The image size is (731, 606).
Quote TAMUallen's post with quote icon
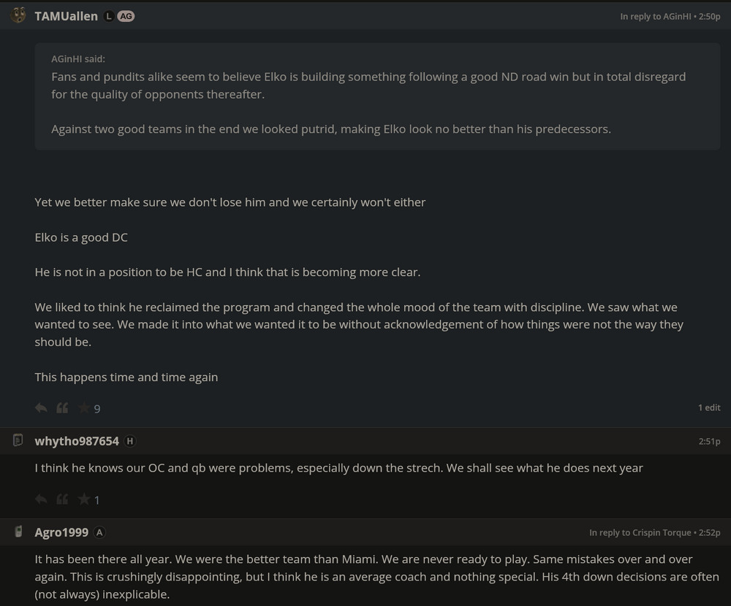(x=62, y=408)
